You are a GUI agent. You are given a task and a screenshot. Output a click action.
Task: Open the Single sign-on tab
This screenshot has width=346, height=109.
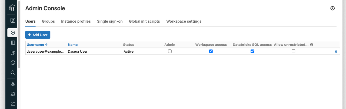(110, 21)
